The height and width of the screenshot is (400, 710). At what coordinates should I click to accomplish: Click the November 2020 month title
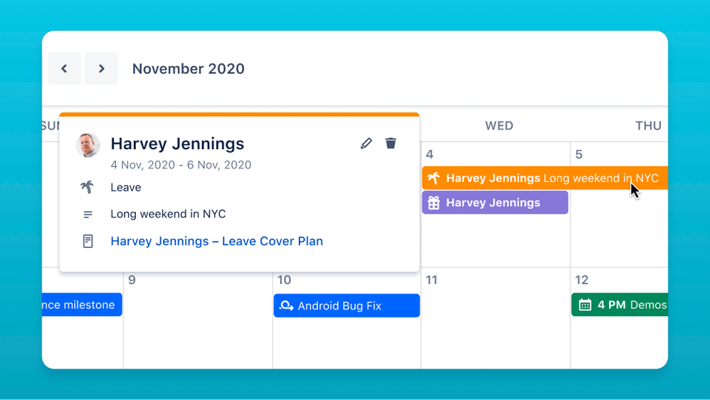tap(189, 69)
